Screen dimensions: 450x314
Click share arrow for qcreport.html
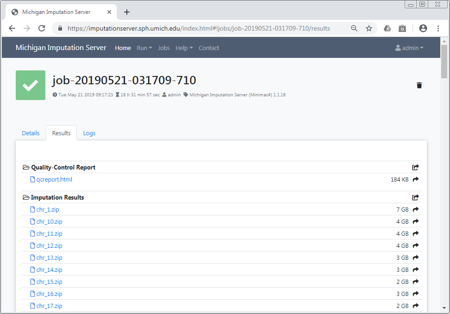(x=415, y=180)
